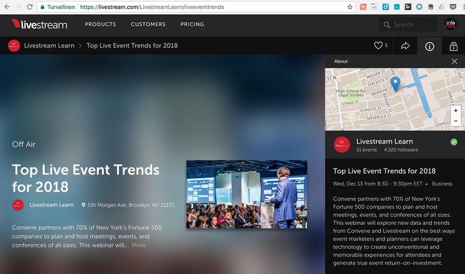
Task: Click the event date and time text
Action: 378,184
